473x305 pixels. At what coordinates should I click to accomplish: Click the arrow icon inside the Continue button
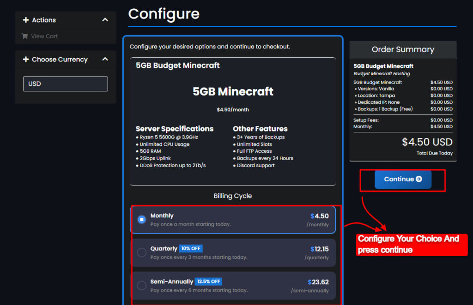point(418,179)
